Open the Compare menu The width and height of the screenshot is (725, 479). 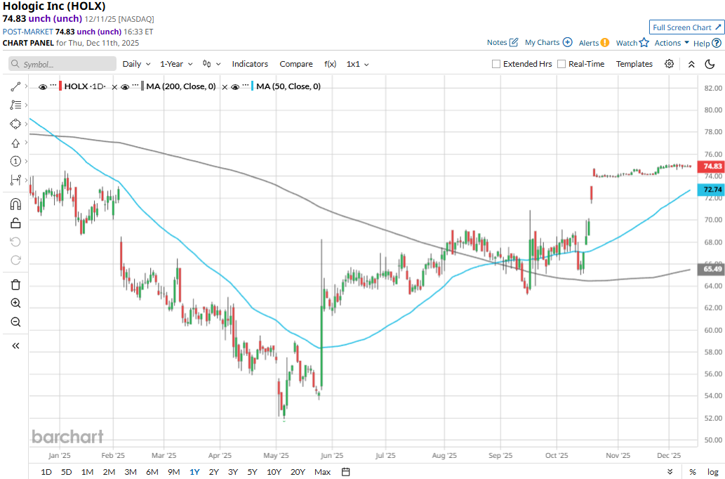click(296, 64)
